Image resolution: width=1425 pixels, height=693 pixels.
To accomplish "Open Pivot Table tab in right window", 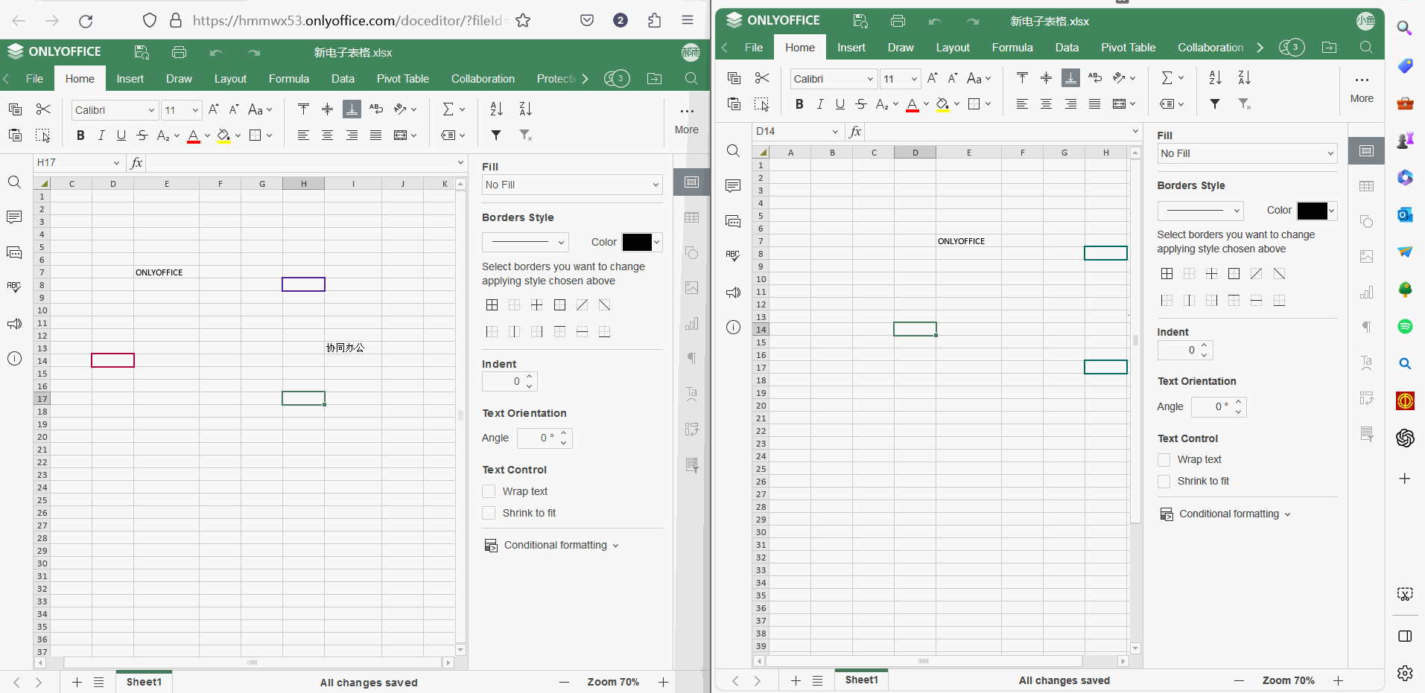I will [x=1128, y=48].
